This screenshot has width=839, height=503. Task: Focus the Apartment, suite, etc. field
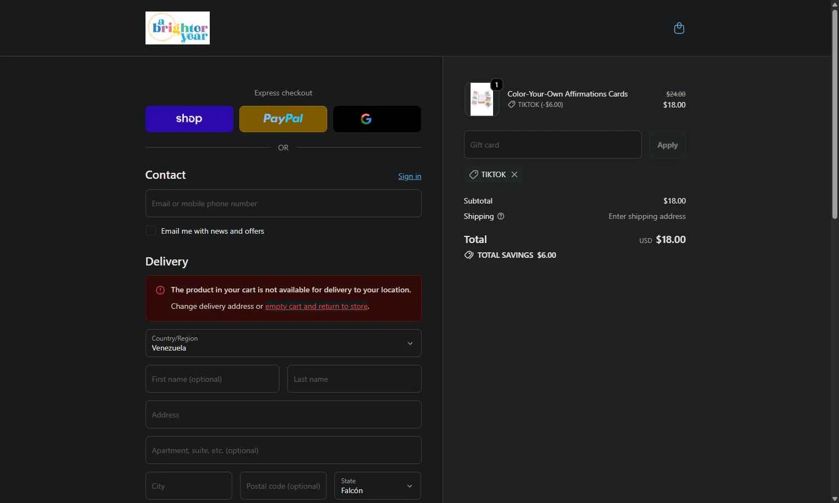coord(283,450)
